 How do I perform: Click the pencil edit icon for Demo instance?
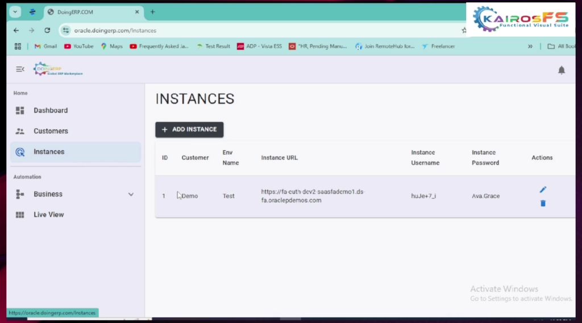point(543,190)
